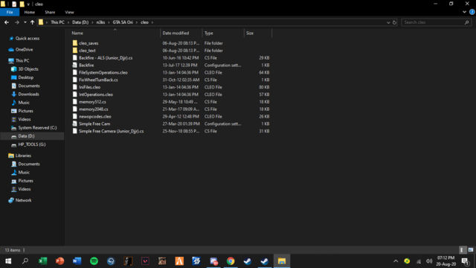Image resolution: width=476 pixels, height=268 pixels.
Task: Select the IntOperations.cleo file
Action: click(96, 95)
